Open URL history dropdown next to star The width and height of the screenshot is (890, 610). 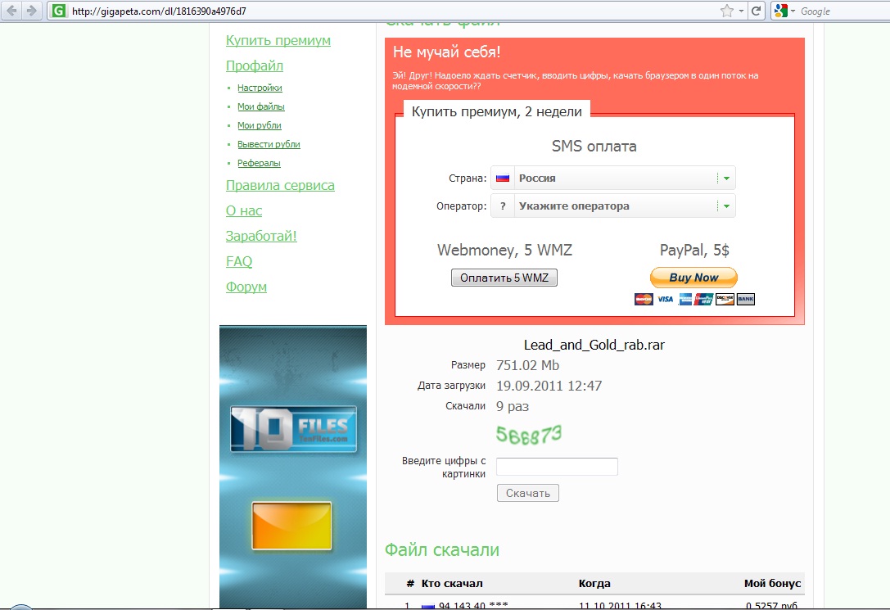741,11
